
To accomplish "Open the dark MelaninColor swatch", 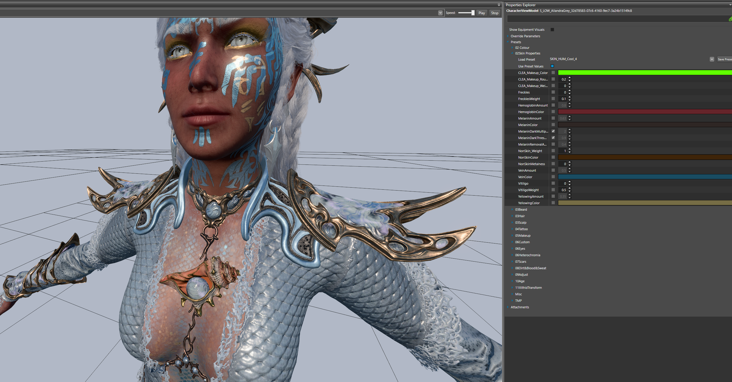I will 645,125.
